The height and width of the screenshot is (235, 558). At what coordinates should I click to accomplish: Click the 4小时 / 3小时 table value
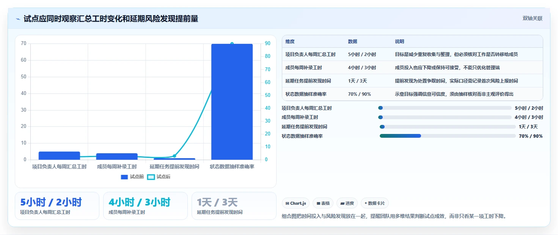coord(362,68)
